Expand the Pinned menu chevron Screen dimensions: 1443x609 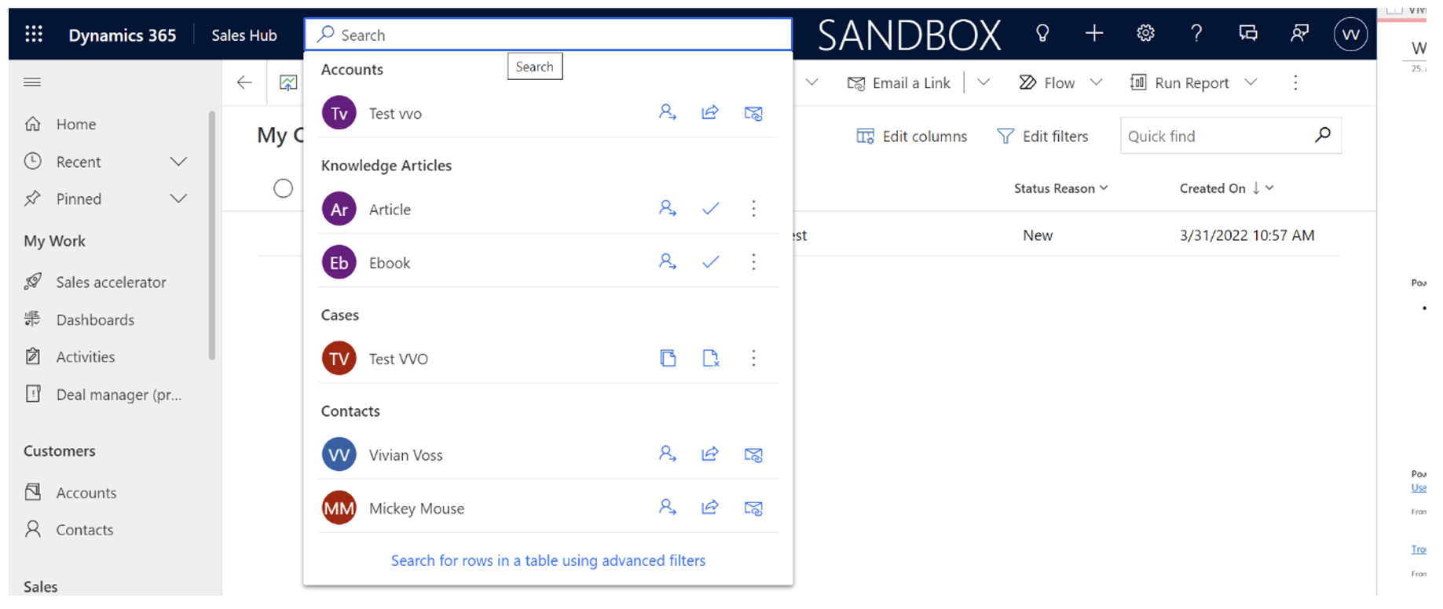click(x=179, y=199)
